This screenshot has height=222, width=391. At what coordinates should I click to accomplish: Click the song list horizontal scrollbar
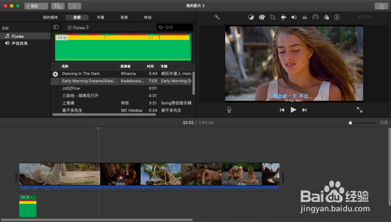tap(104, 115)
